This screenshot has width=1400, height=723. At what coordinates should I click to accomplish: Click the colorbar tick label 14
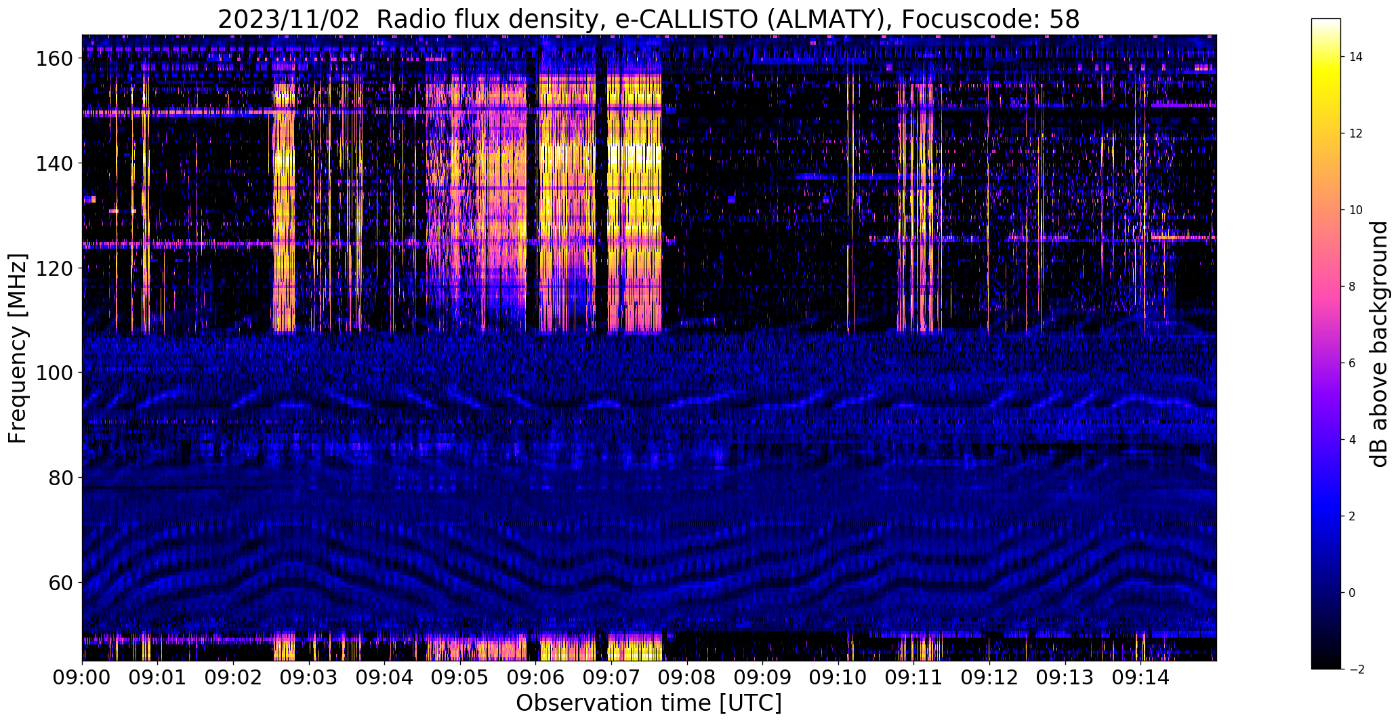[1356, 57]
